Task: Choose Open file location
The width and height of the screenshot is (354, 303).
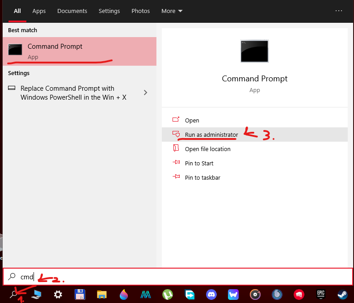Action: coord(255,149)
